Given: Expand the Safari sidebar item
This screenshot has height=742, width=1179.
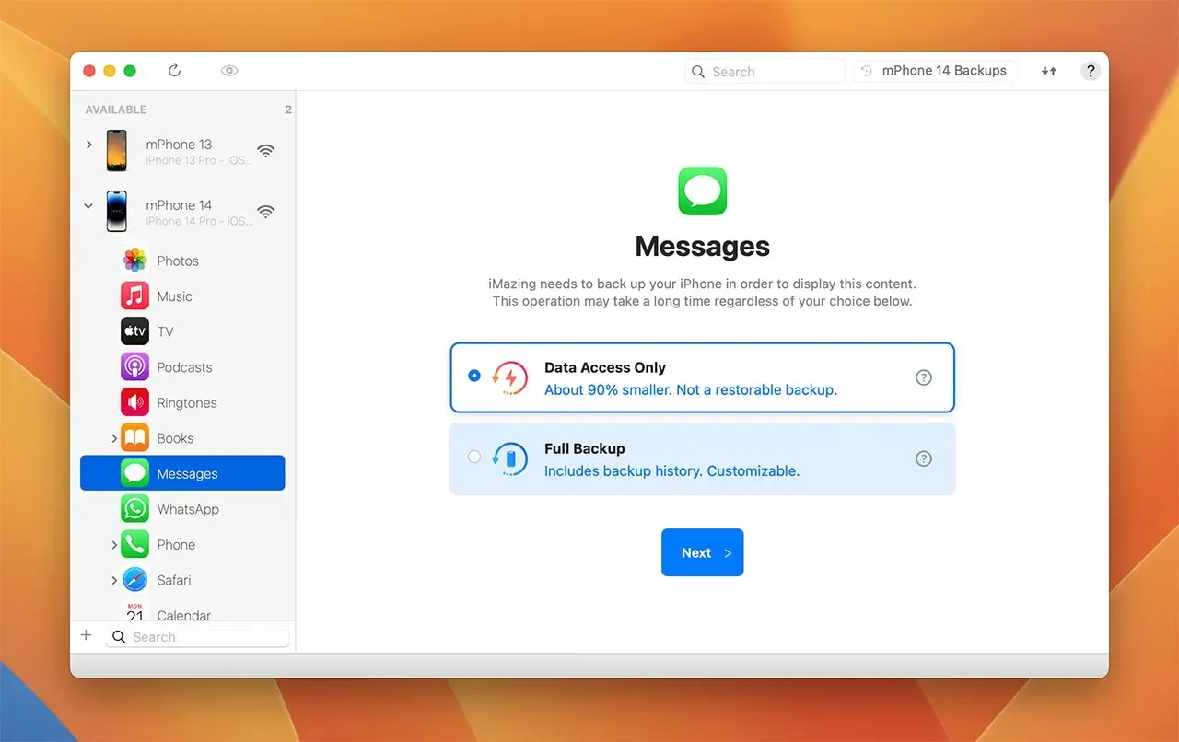Looking at the screenshot, I should tap(114, 580).
